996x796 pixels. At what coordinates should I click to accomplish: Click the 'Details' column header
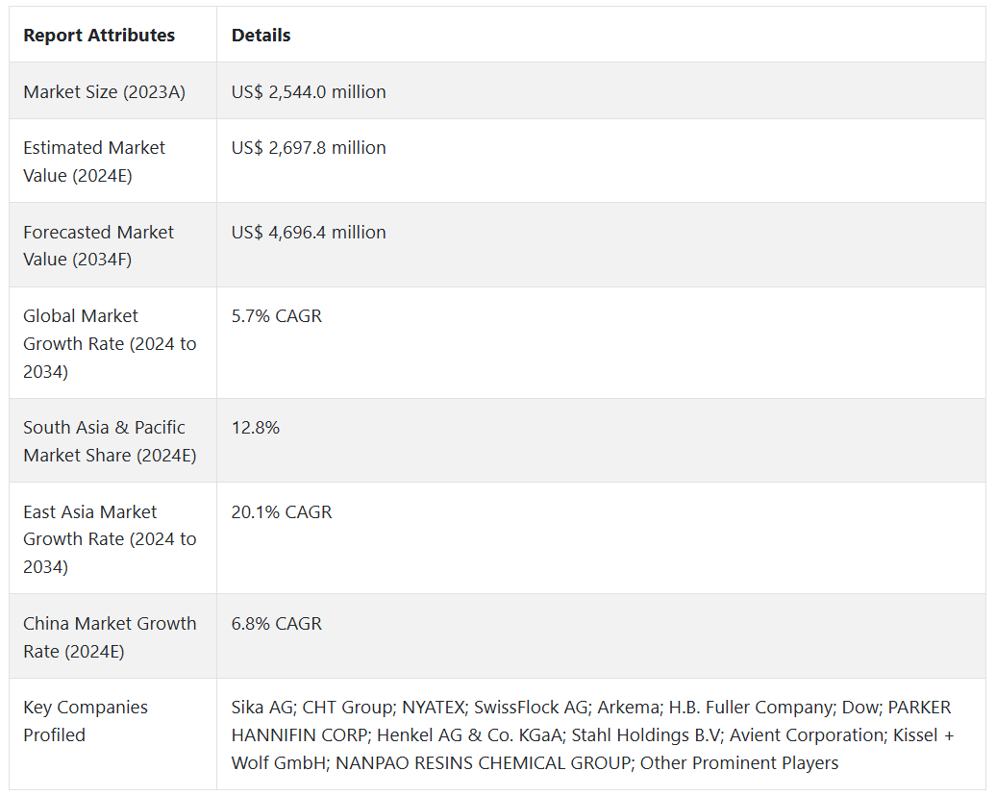pos(261,36)
